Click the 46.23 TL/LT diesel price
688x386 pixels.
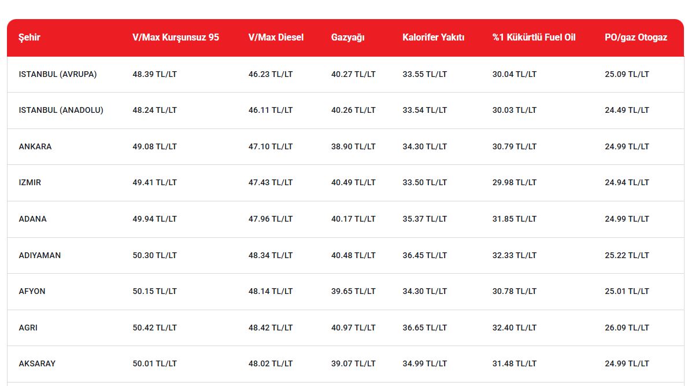tap(271, 74)
